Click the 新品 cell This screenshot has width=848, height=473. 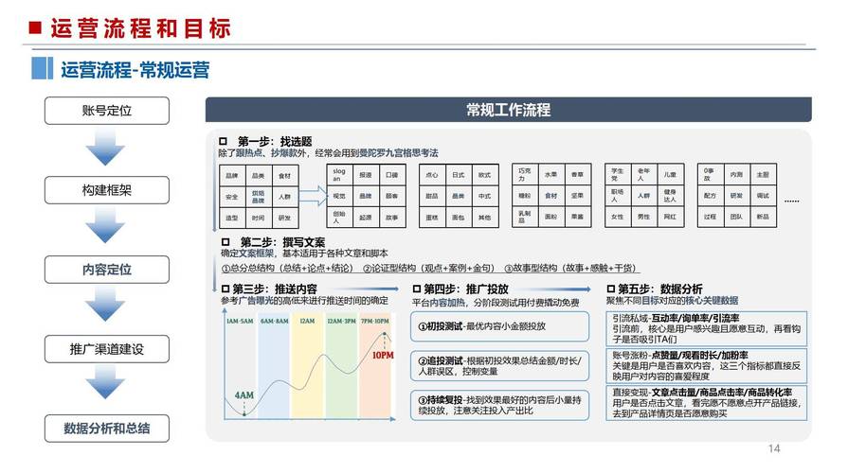(x=763, y=217)
